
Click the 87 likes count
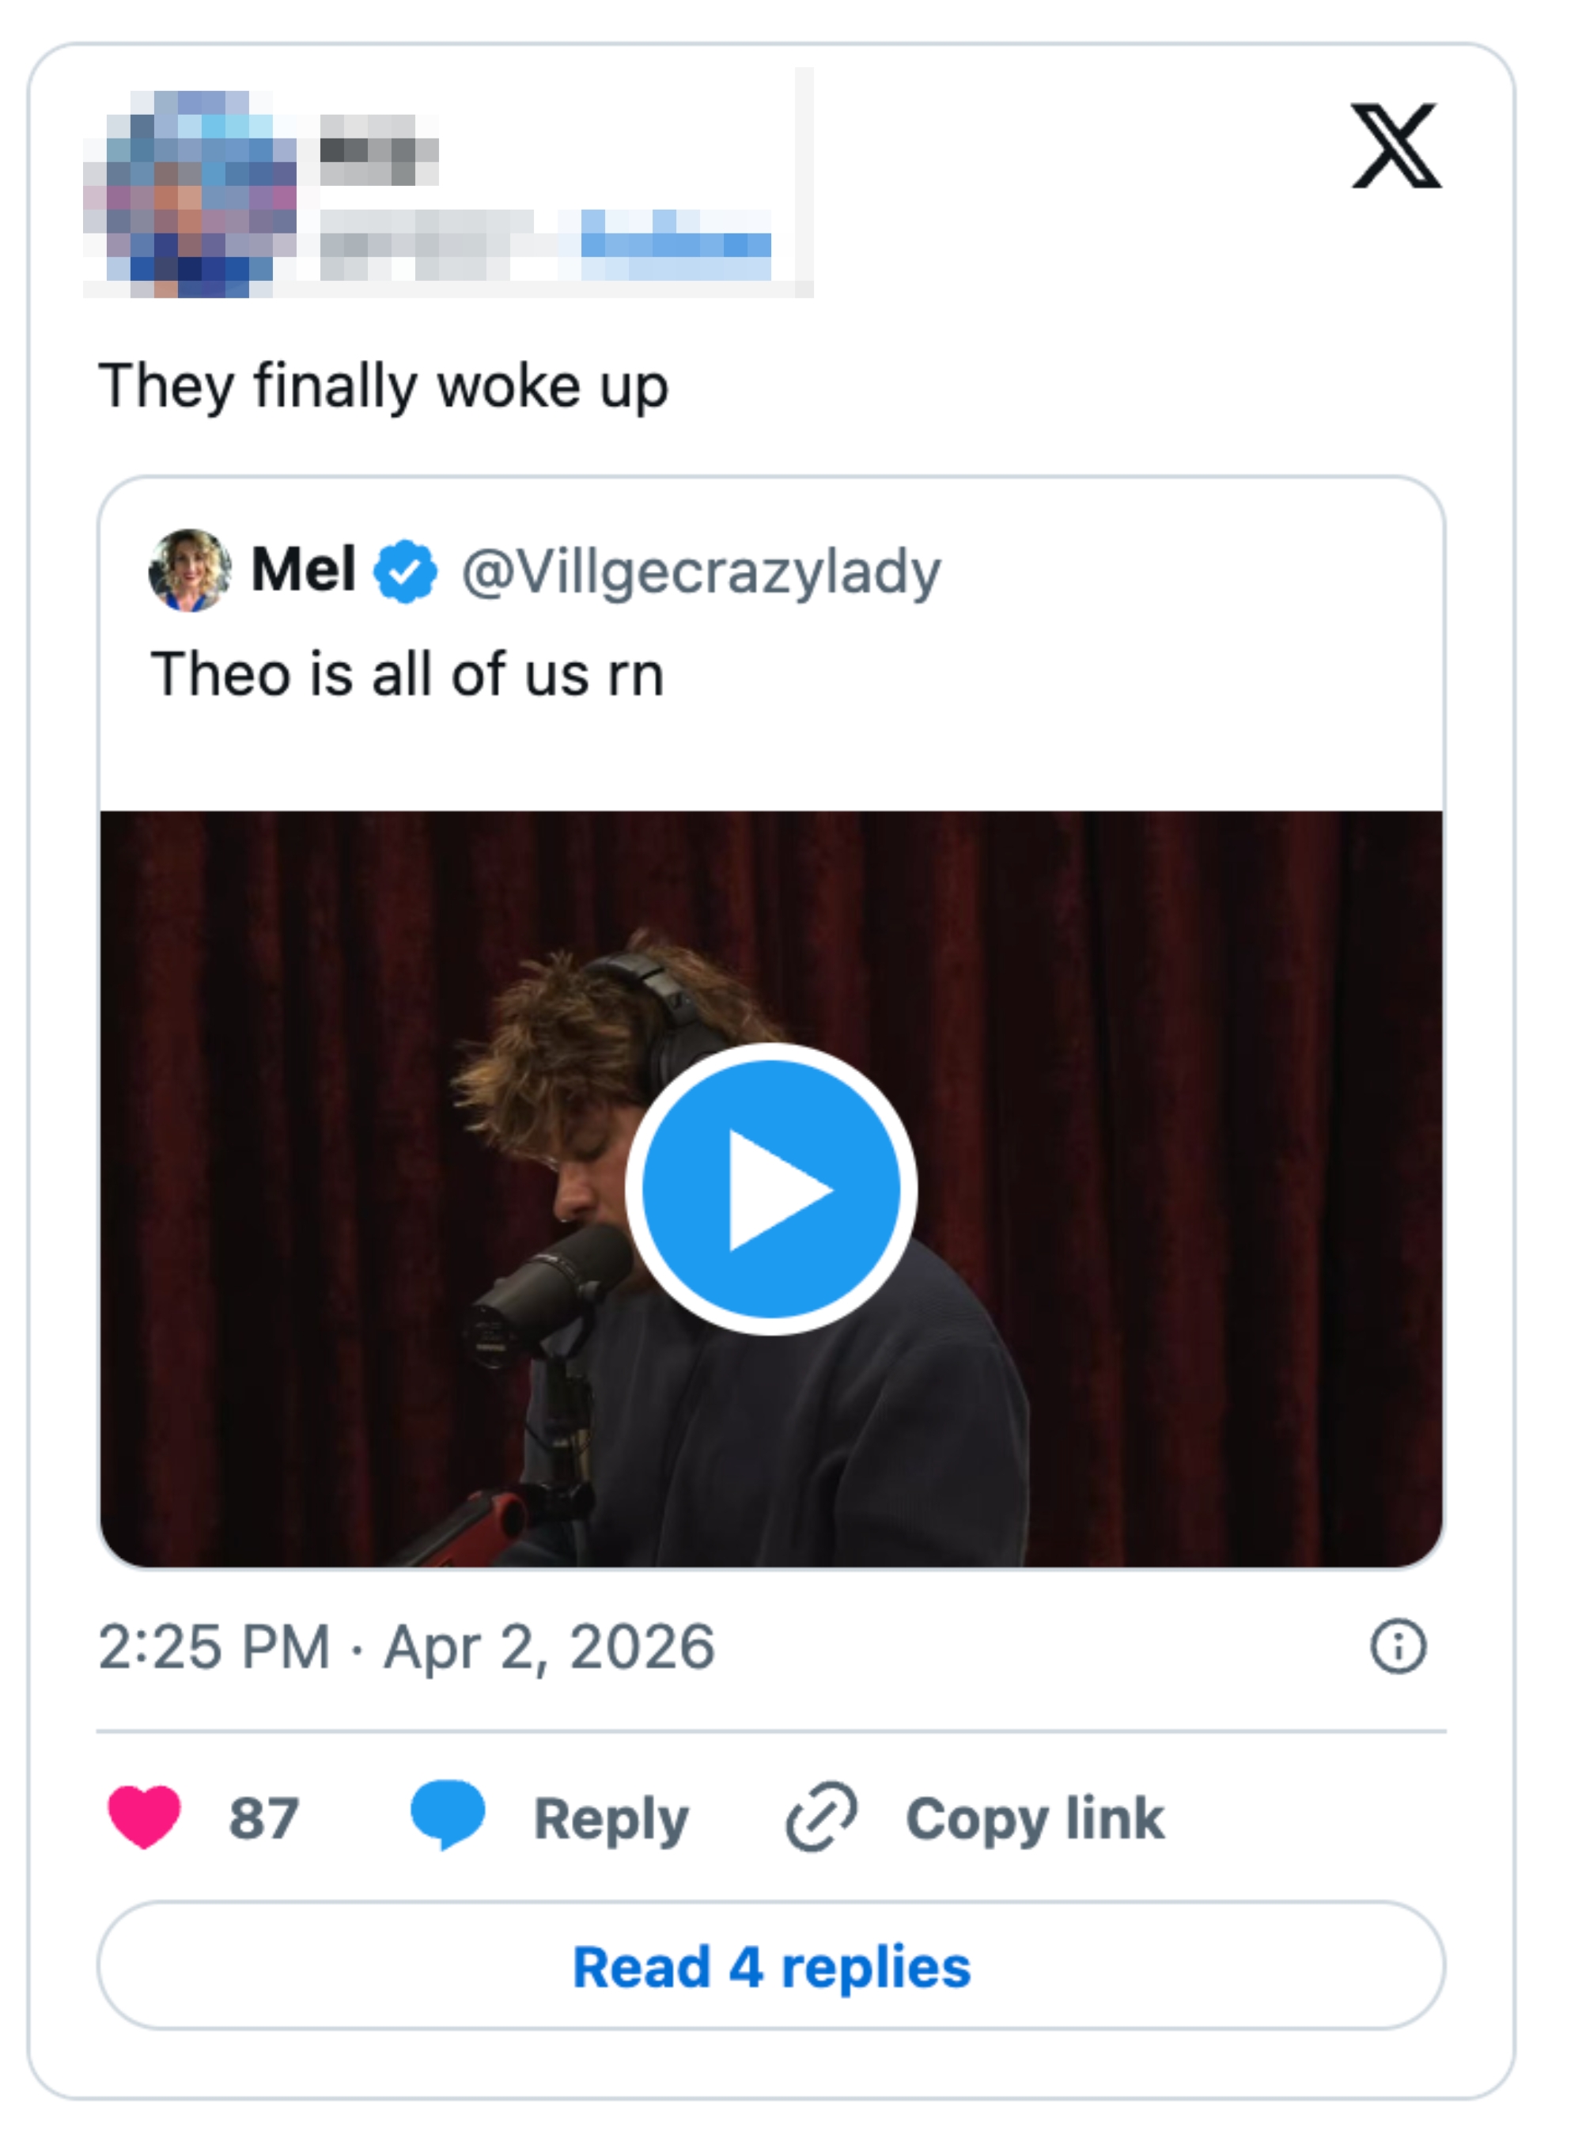[263, 1818]
